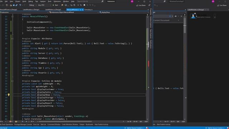Click Add to Source Control in the main window
Screen dimensions: 229x129
pos(134,128)
